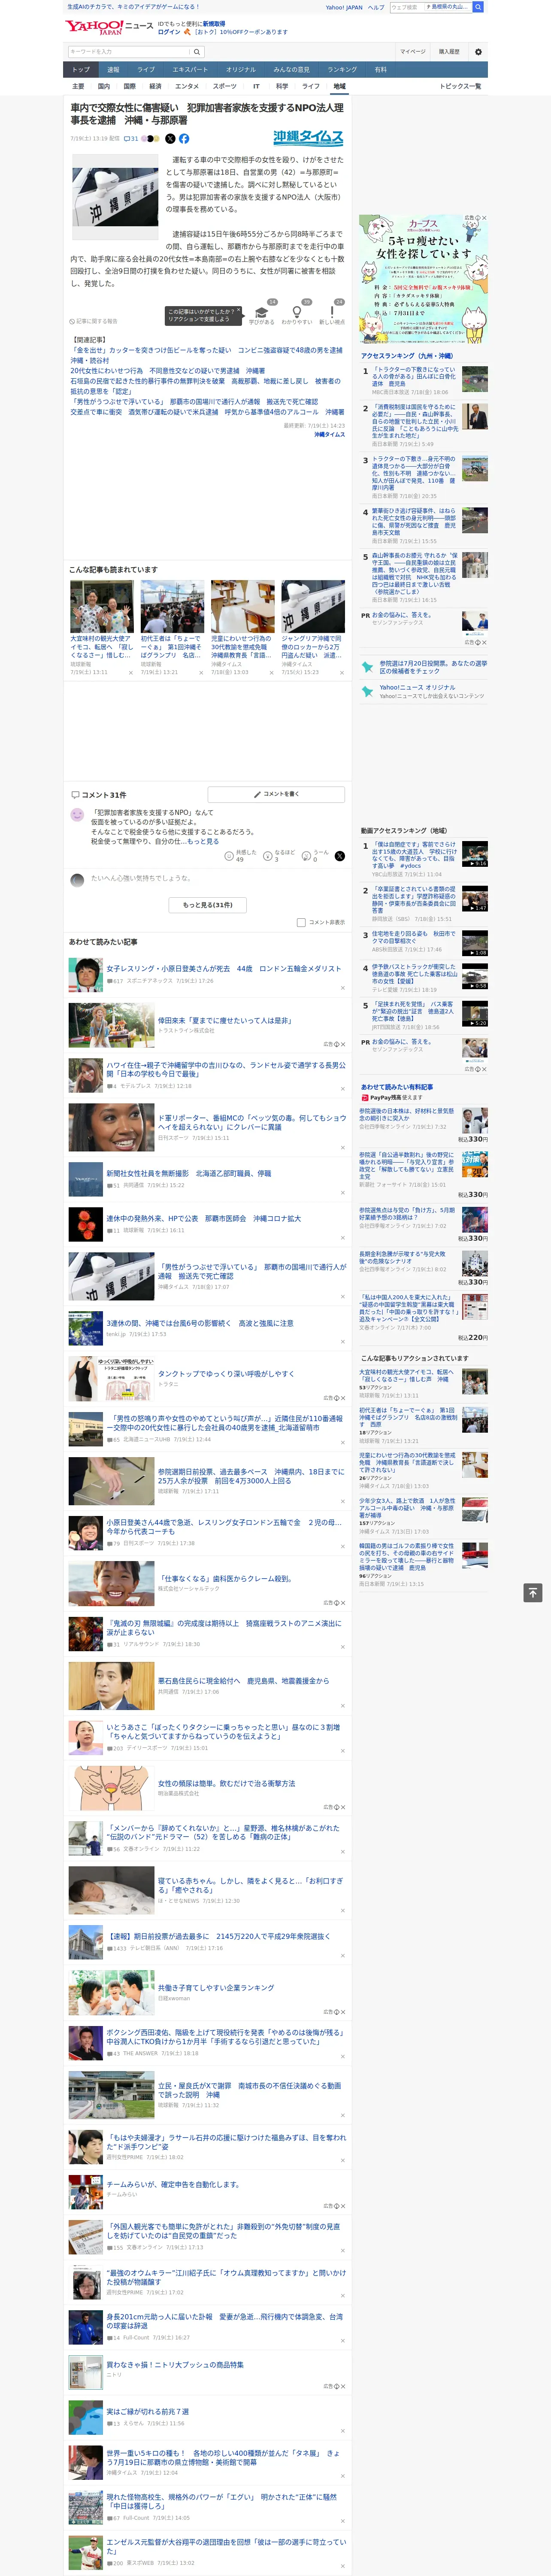Open related article about 「金を出せ」カッター
Screen dimensions: 551x2576
click(x=206, y=355)
